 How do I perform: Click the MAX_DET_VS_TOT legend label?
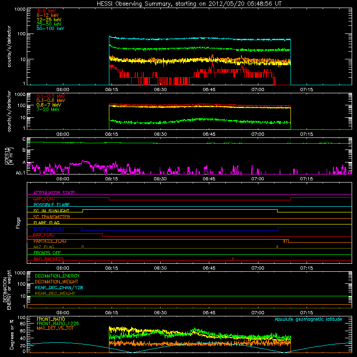tap(55, 328)
